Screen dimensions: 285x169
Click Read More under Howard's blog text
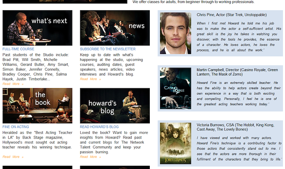(x=90, y=157)
